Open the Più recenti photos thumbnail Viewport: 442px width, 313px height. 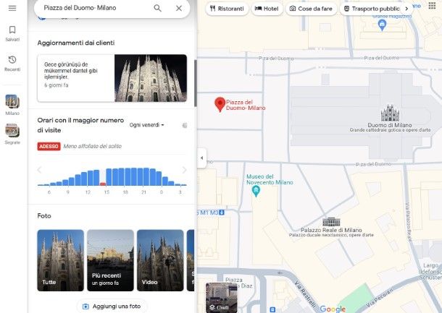pyautogui.click(x=110, y=260)
